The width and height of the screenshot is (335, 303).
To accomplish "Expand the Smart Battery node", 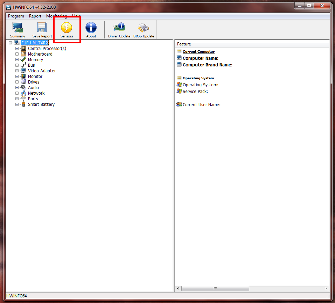I will pos(17,104).
